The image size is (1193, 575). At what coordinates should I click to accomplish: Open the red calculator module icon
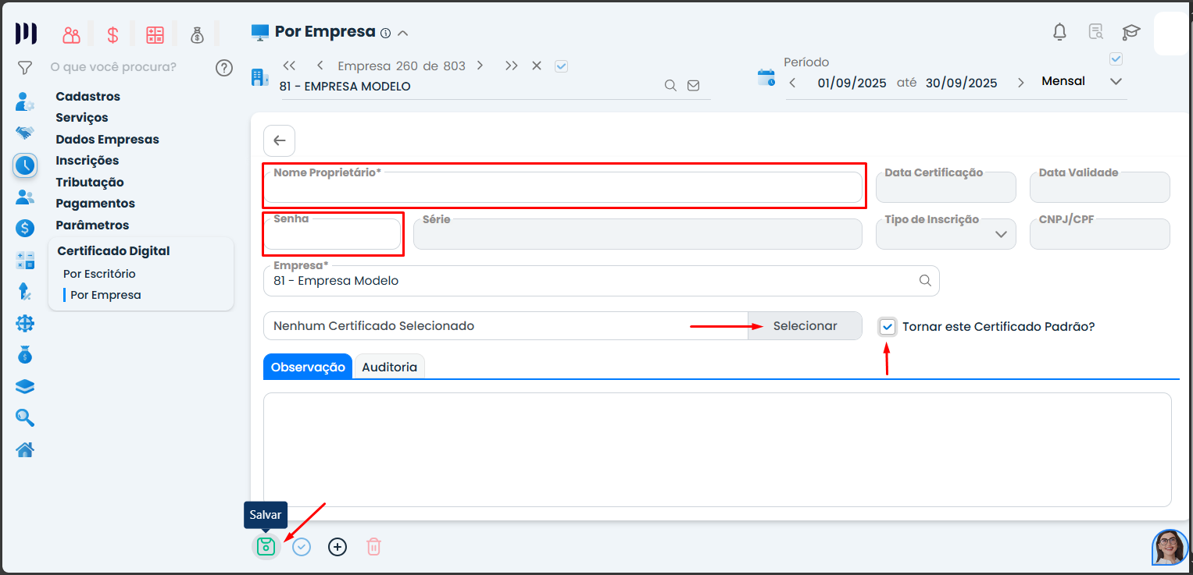click(x=155, y=35)
